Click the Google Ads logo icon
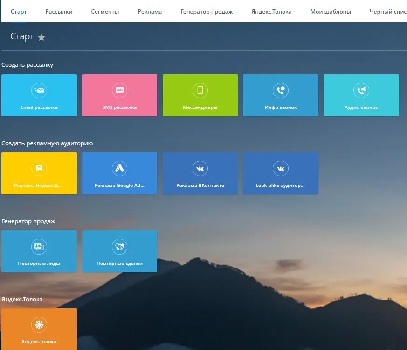407x350 pixels. click(119, 168)
